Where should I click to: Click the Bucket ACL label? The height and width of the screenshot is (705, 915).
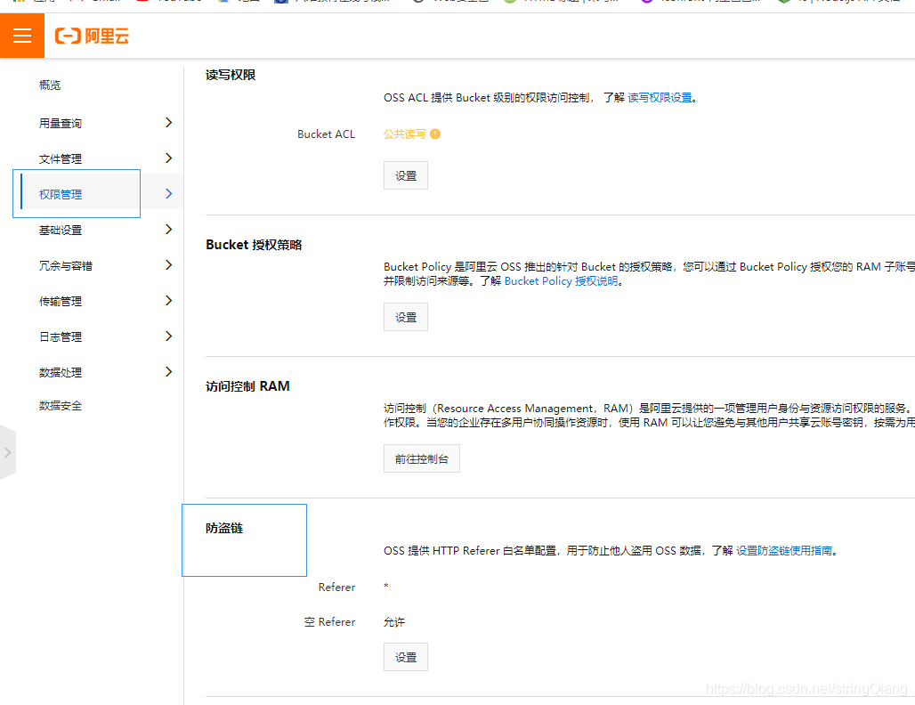pyautogui.click(x=326, y=134)
